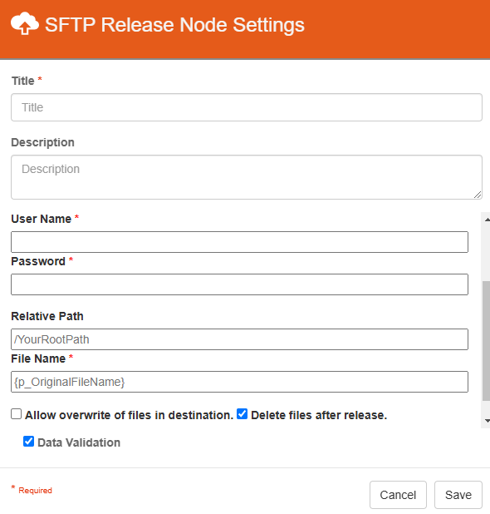This screenshot has height=514, width=490.
Task: Focus the Title input field
Action: (x=247, y=107)
